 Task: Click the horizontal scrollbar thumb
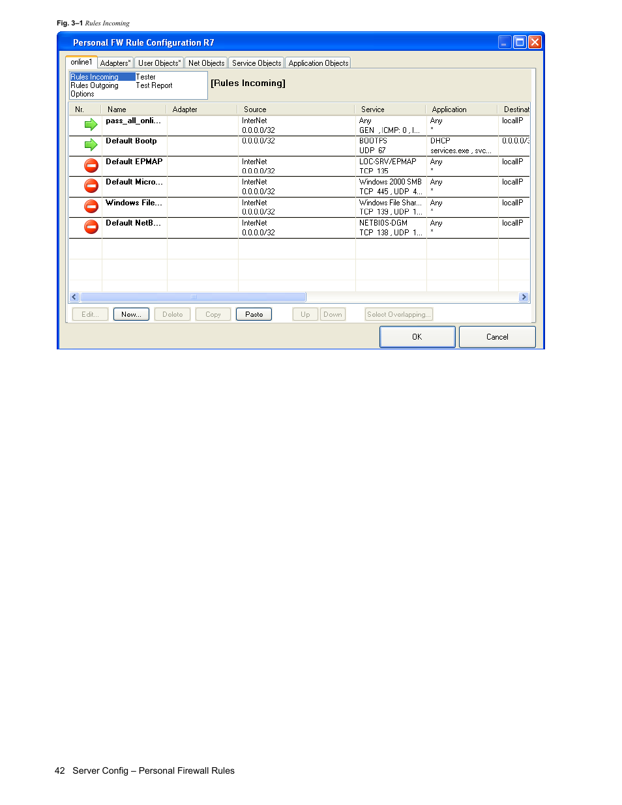(x=193, y=297)
